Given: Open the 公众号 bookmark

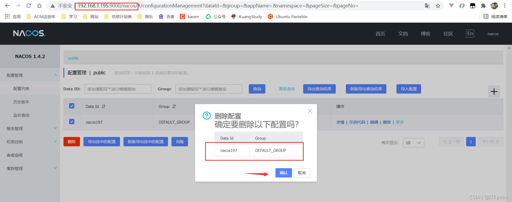Looking at the screenshot, I should (215, 17).
